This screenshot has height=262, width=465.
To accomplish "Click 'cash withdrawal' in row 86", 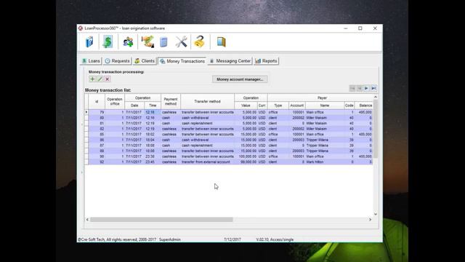I will coord(207,140).
